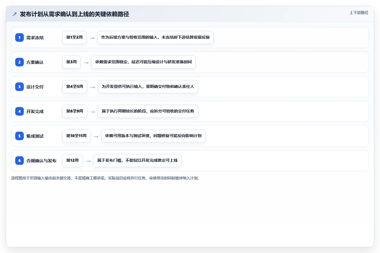
Task: Open the description starting 属于发布门槛
Action: pos(137,161)
